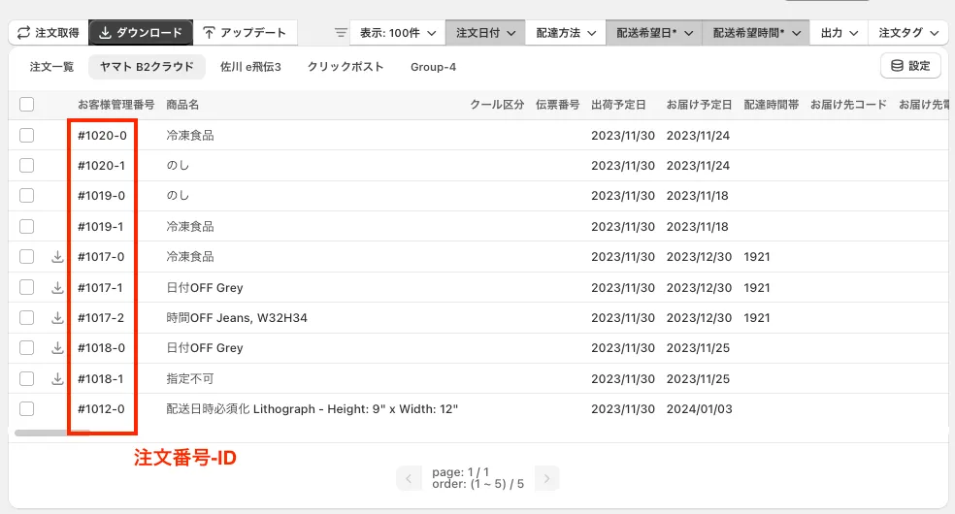The image size is (955, 514).
Task: Go to the previous page arrow
Action: pos(410,478)
